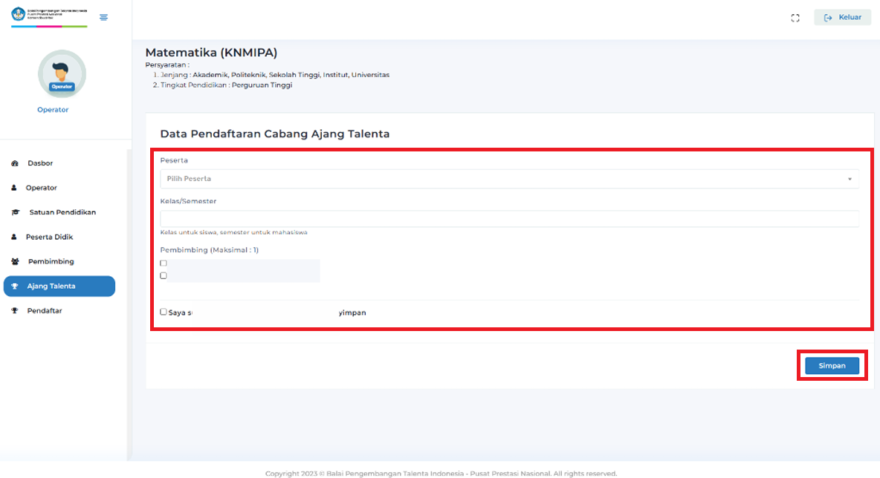Click the fullscreen expand icon
Image resolution: width=880 pixels, height=478 pixels.
pyautogui.click(x=795, y=18)
